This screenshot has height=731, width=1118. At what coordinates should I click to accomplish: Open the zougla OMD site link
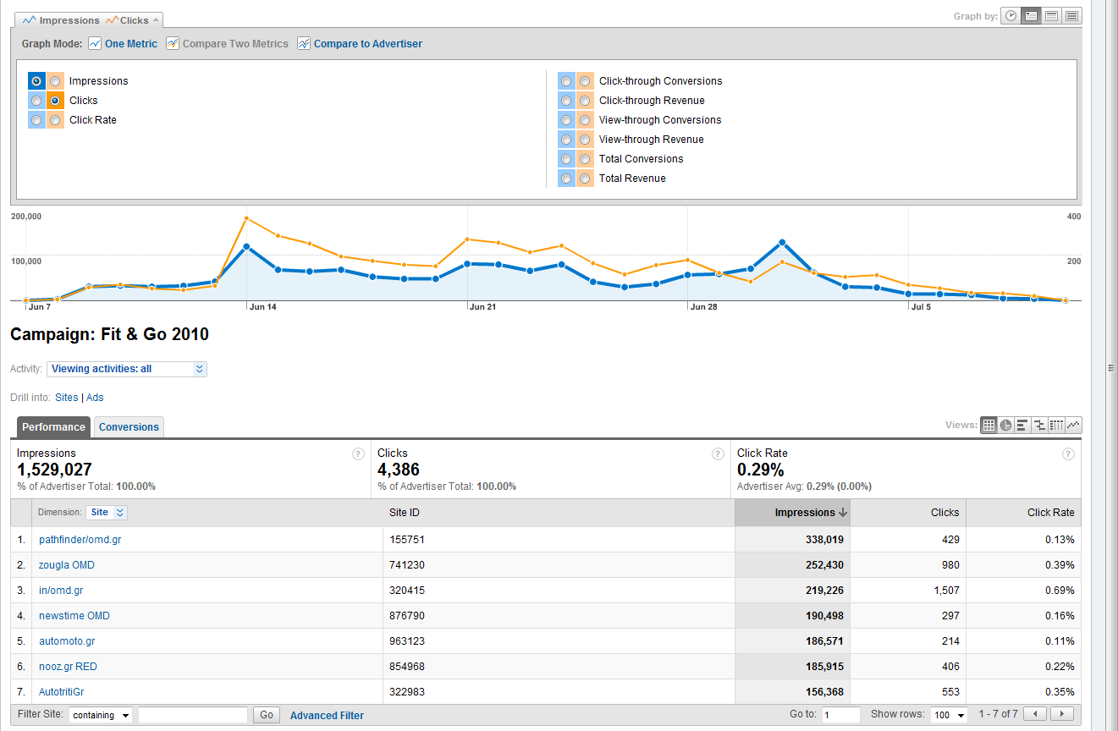[67, 565]
